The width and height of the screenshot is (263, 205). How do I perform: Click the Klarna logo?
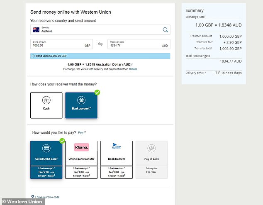[x=81, y=147]
